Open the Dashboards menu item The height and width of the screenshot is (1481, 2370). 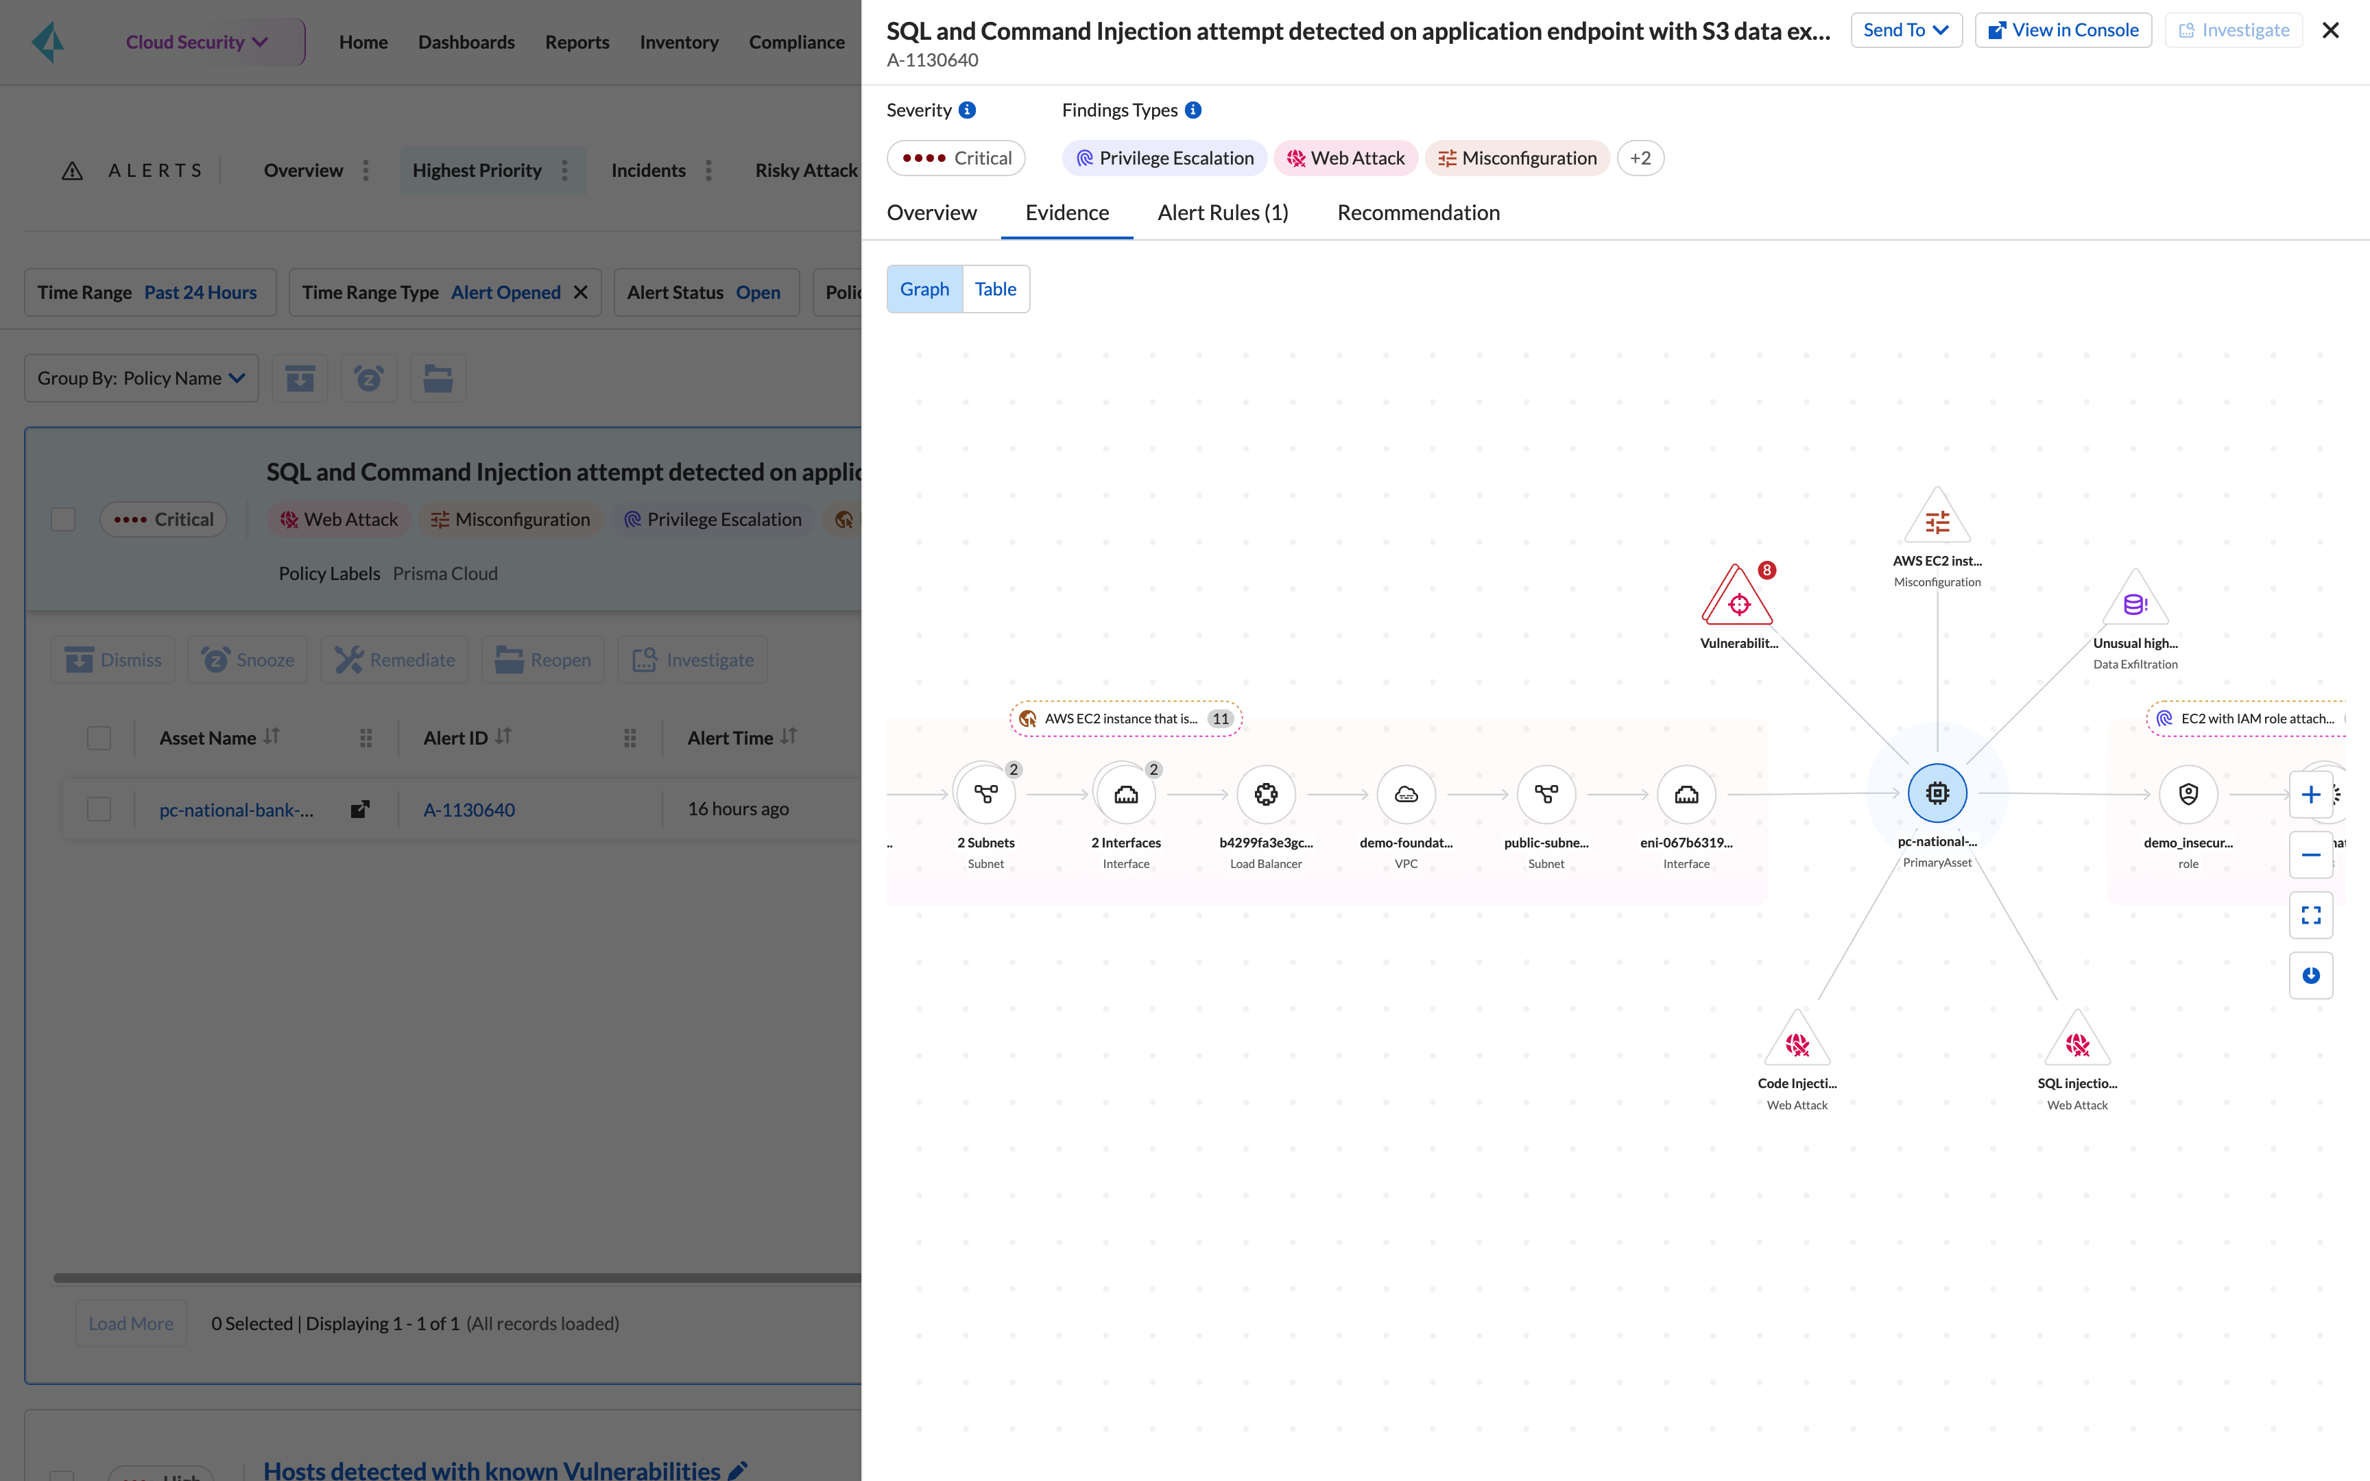[466, 42]
